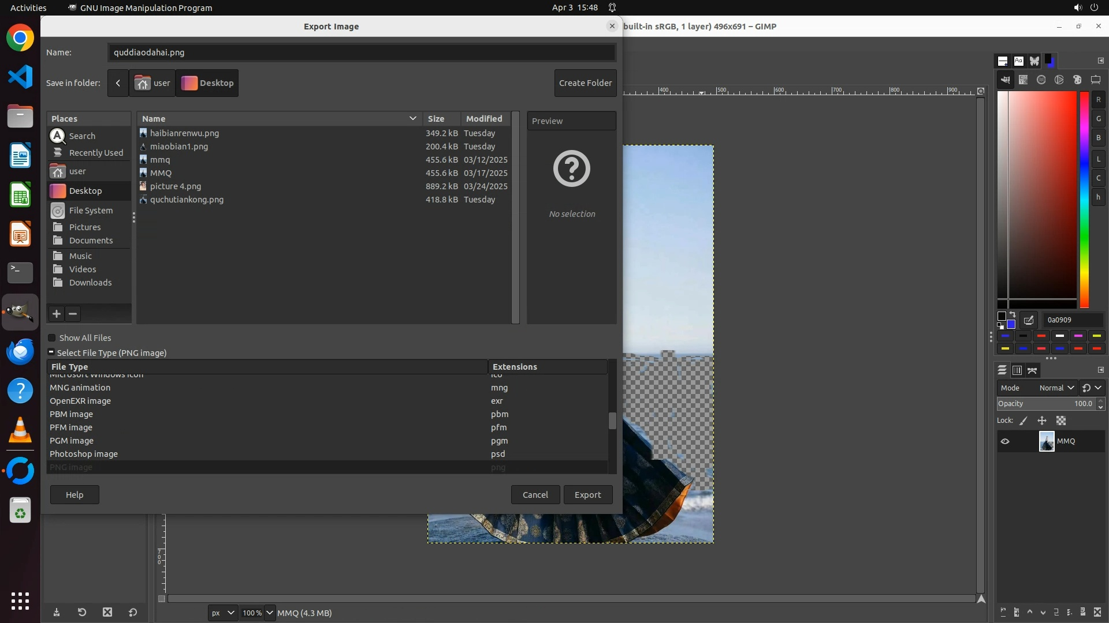Open the Paths tab icon
1109x623 pixels.
(x=1033, y=370)
